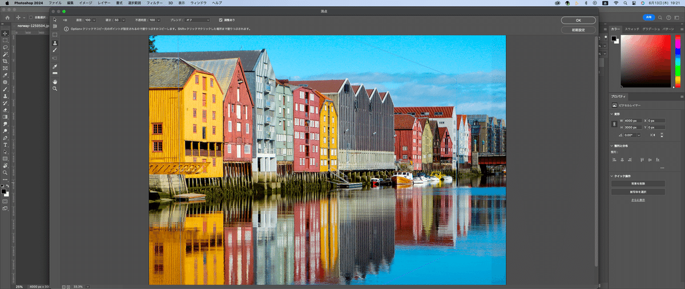Image resolution: width=685 pixels, height=289 pixels.
Task: Select the Frame tool in main toolbar
Action: pyautogui.click(x=5, y=68)
